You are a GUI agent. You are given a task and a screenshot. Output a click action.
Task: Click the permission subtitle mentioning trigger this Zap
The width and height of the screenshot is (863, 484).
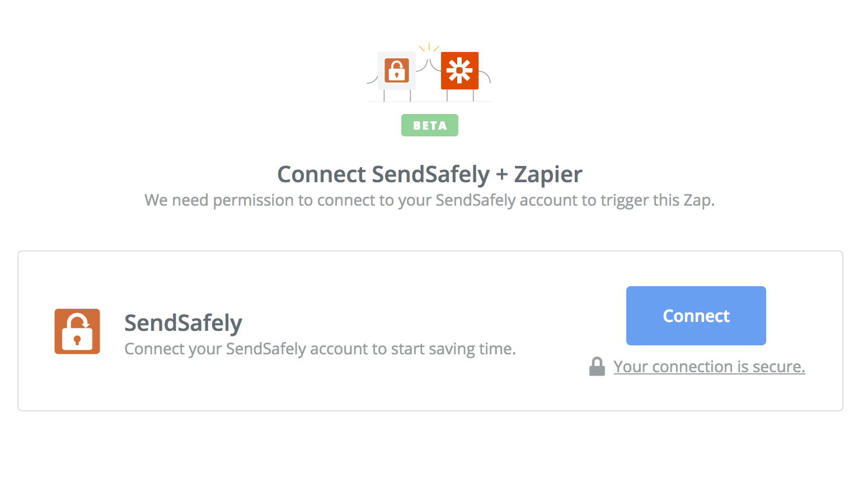coord(430,200)
